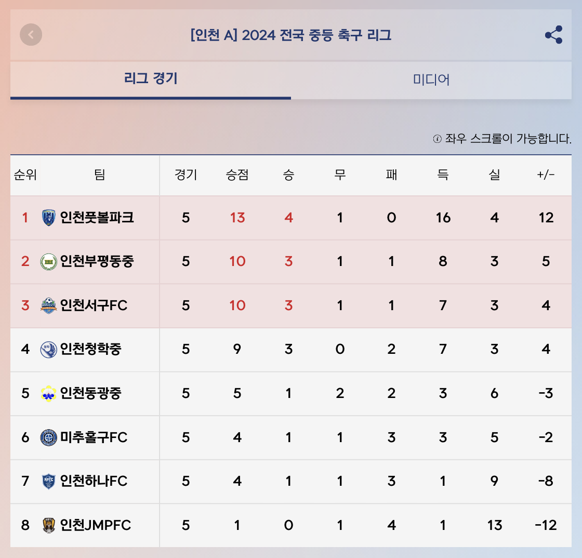Open the 인천풋볼파크 team name link
The width and height of the screenshot is (582, 558).
pos(97,218)
